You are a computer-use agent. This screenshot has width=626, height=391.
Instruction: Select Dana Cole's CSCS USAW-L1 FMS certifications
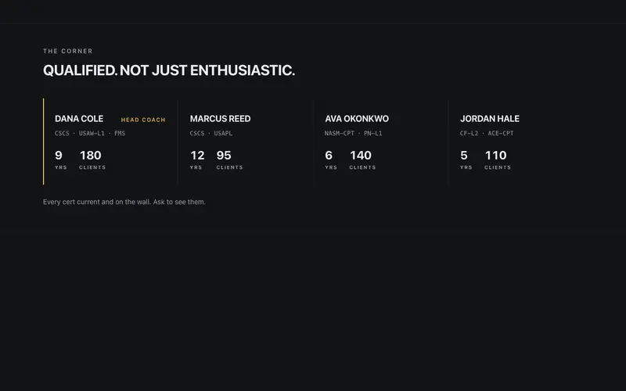[90, 133]
